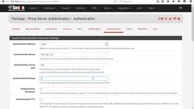194x109 pixels.
Task: Focus the Authentication Prompt text field
Action: (74, 79)
